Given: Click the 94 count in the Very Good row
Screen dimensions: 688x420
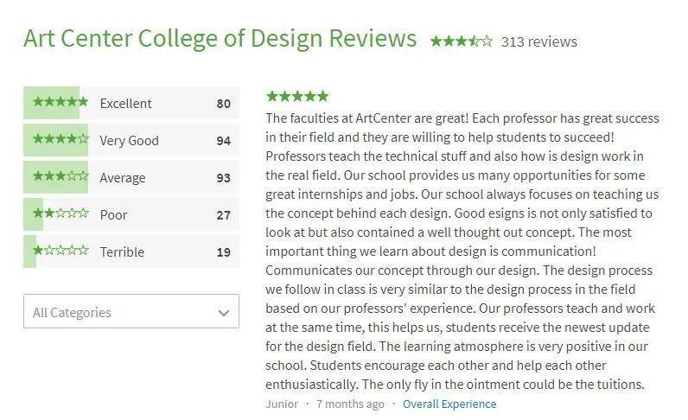Looking at the screenshot, I should [224, 141].
